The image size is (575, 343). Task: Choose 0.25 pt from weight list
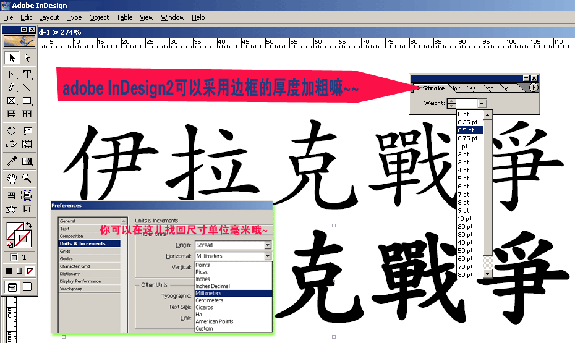point(470,122)
